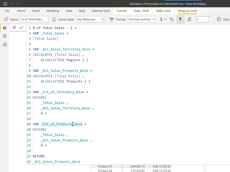
Task: Click '_All_Sales_Products_Wise' on line 9
Action: (x=64, y=71)
